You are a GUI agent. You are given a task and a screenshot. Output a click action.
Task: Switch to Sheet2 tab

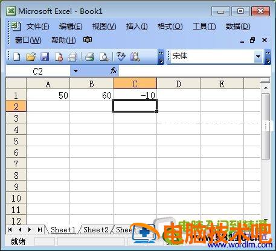coord(96,229)
